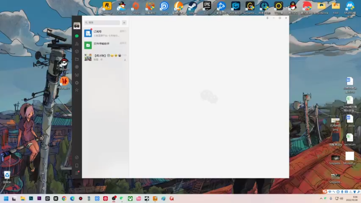Open File Explorer from the taskbar
Viewport: 361px width, 203px height.
23,198
